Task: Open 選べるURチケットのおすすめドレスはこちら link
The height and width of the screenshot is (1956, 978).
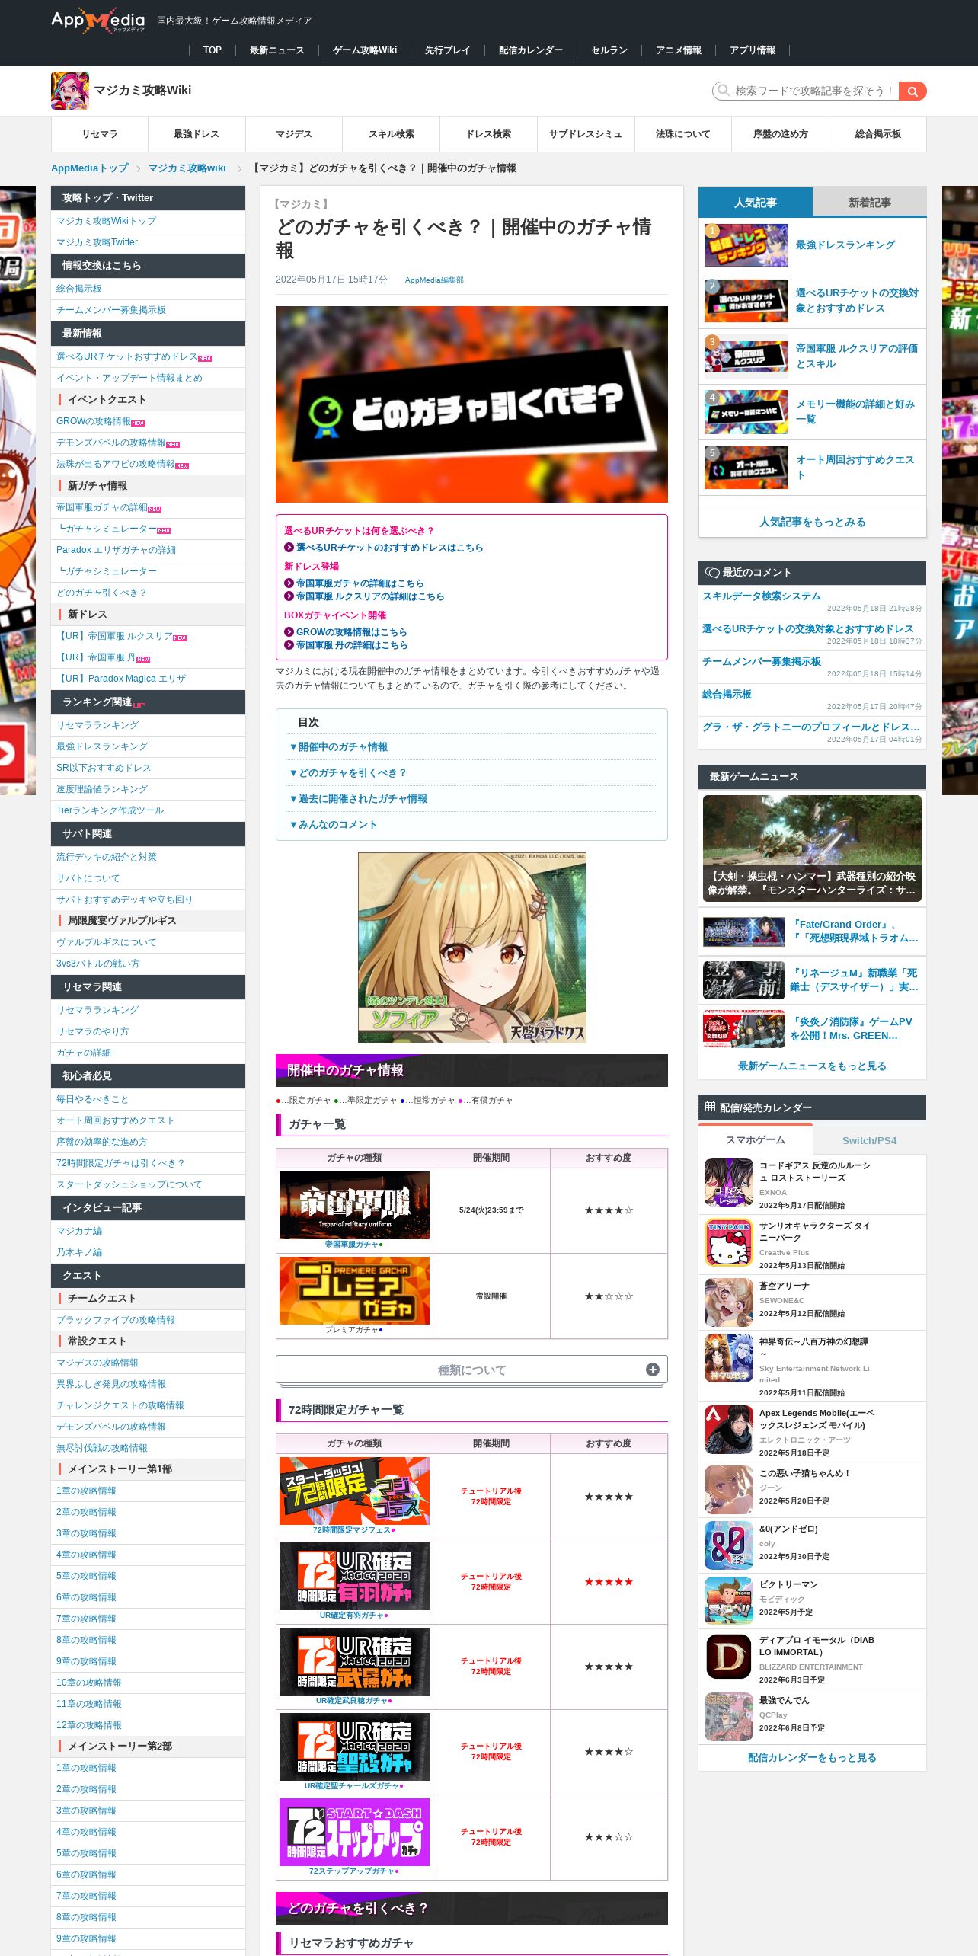Action: point(389,548)
